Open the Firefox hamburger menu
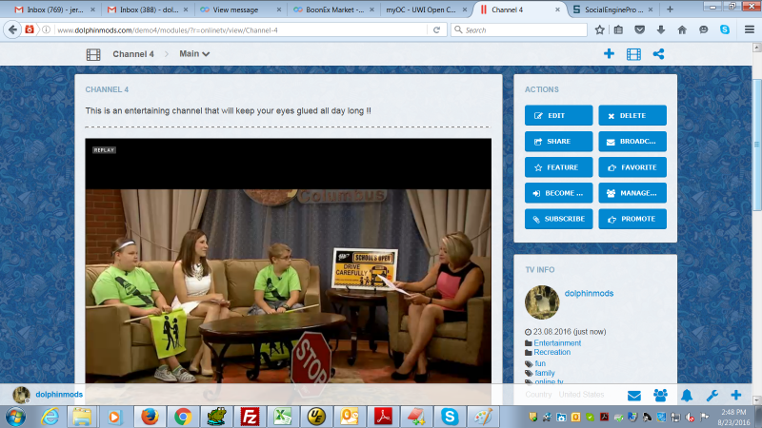This screenshot has height=428, width=762. (x=750, y=30)
